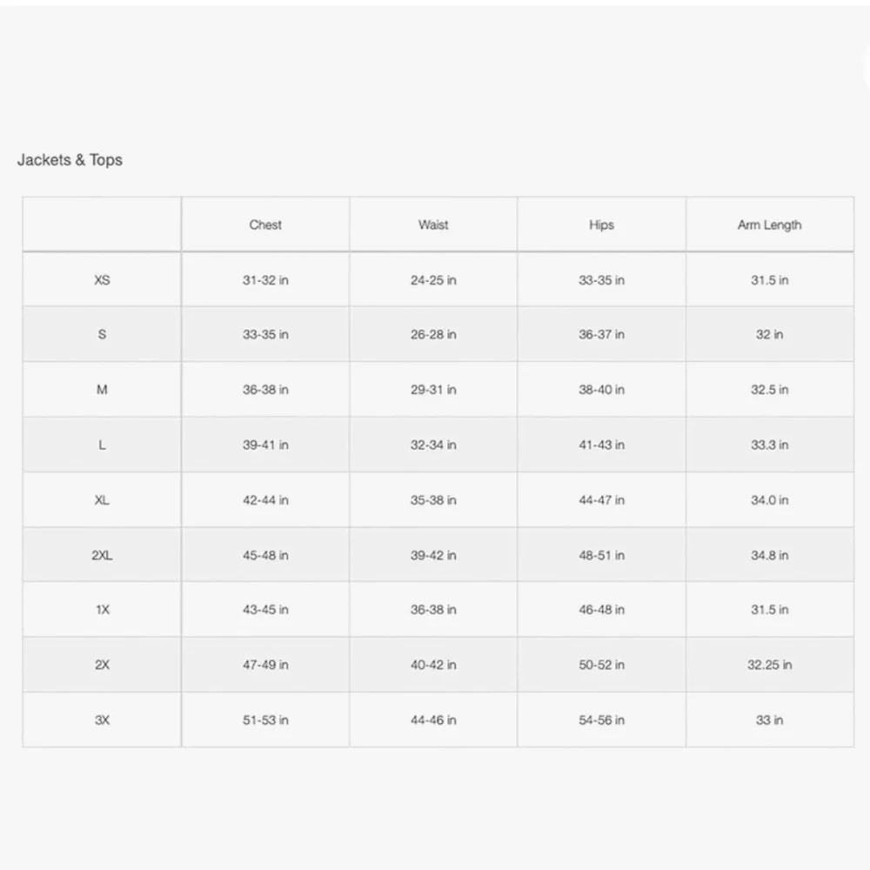
Task: Click the L size row label
Action: coord(102,445)
